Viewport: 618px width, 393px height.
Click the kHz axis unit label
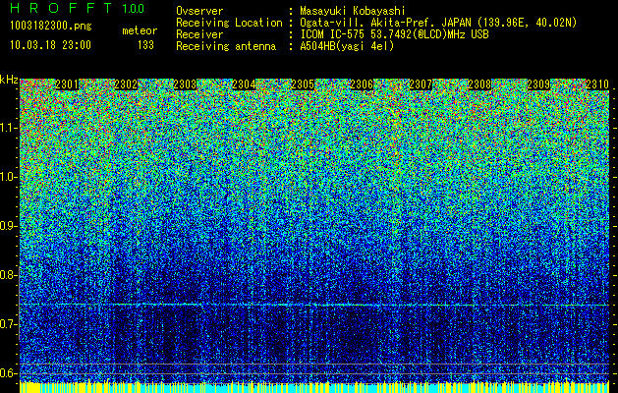point(9,80)
